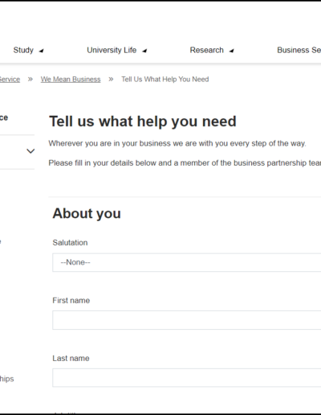The height and width of the screenshot is (415, 321).
Task: Click the About you section heading
Action: [x=87, y=214]
